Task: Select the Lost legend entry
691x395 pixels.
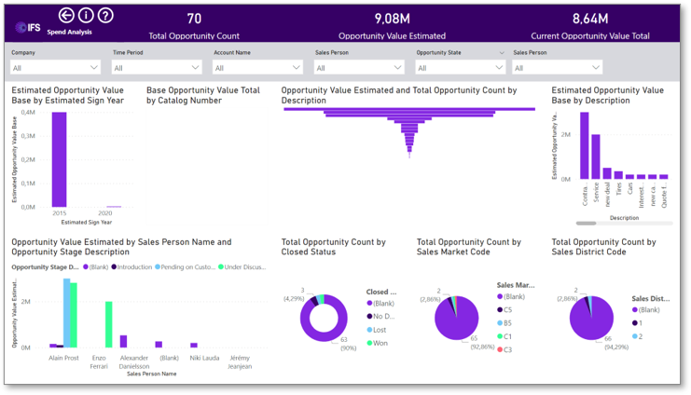Action: [377, 330]
